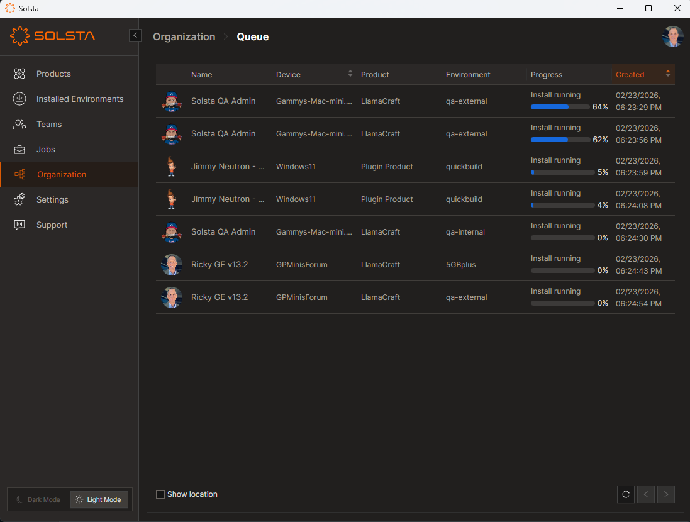Click Plugin Product in the 5% row
This screenshot has width=690, height=522.
click(387, 167)
